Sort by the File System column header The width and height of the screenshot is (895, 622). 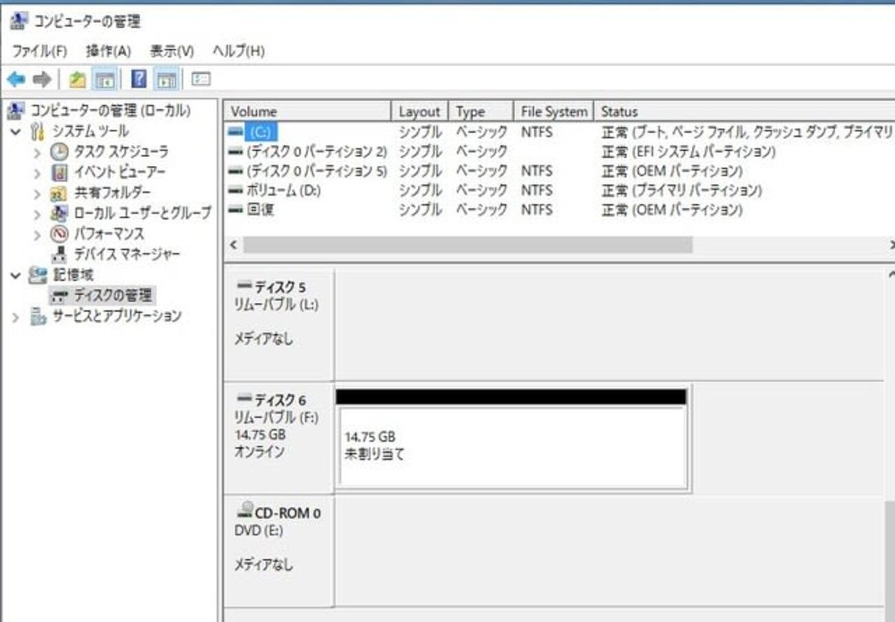(x=554, y=111)
